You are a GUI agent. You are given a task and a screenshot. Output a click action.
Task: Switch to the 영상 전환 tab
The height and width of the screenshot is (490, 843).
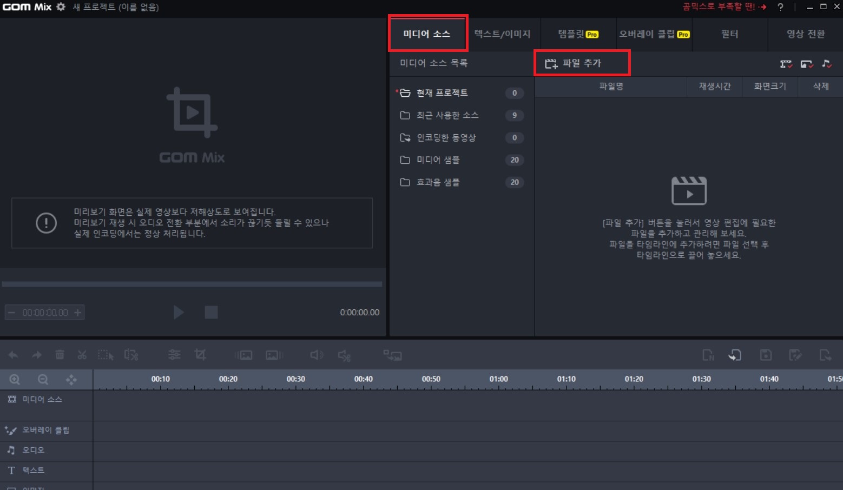[806, 34]
